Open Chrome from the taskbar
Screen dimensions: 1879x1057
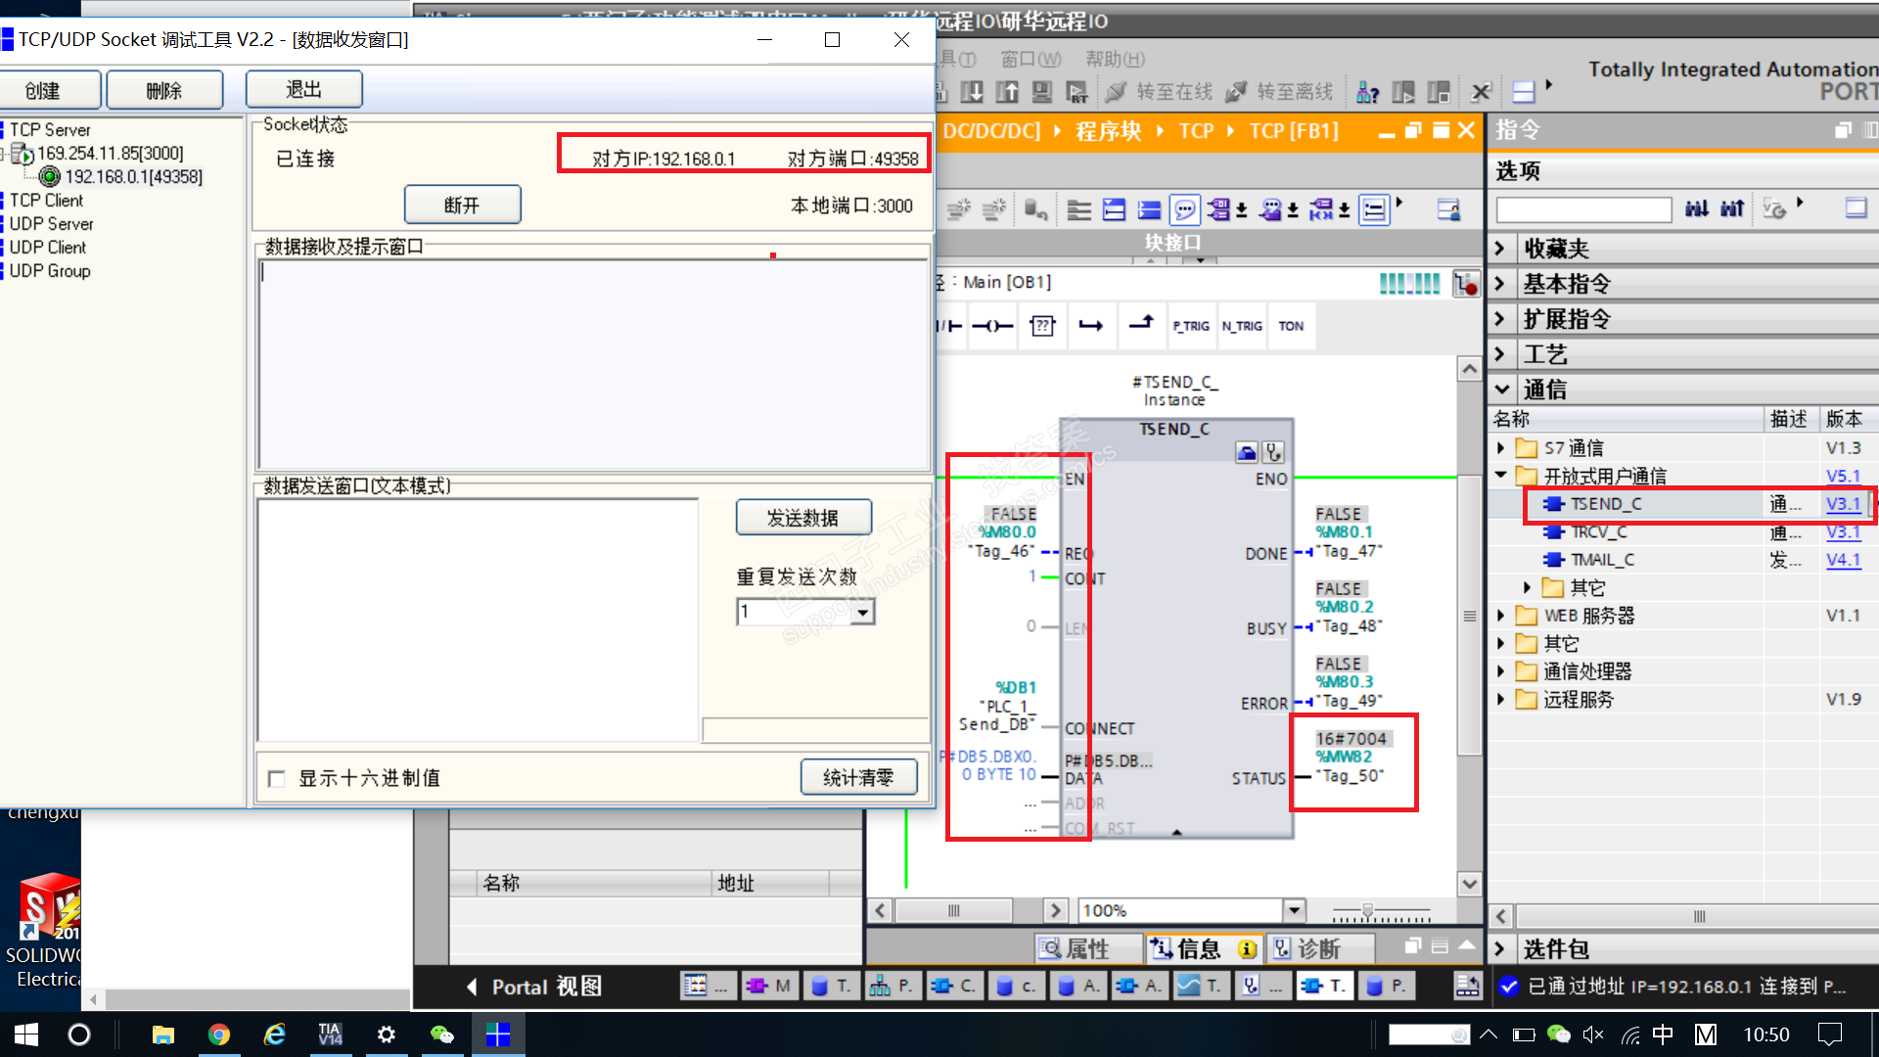coord(219,1034)
